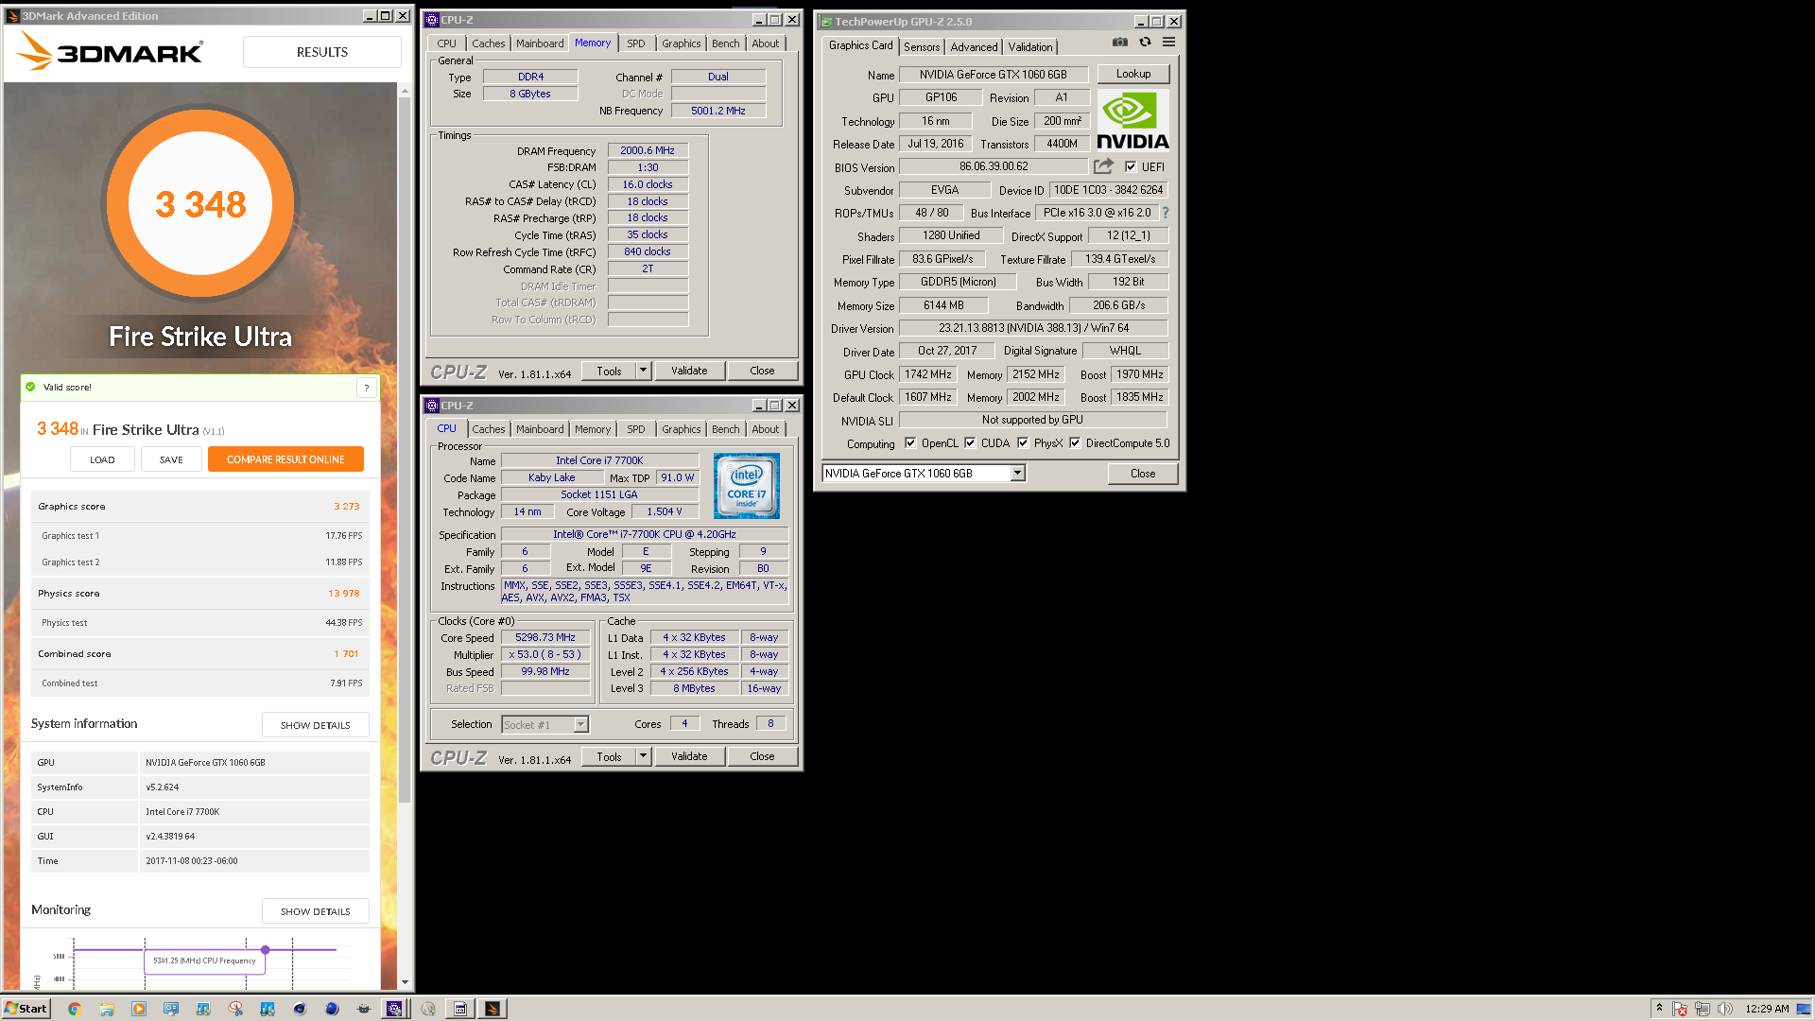
Task: Click the network connection tray icon
Action: 1703,1009
